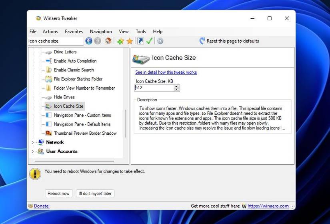
Task: Click the Enable Auto Completion icon
Action: 49,61
